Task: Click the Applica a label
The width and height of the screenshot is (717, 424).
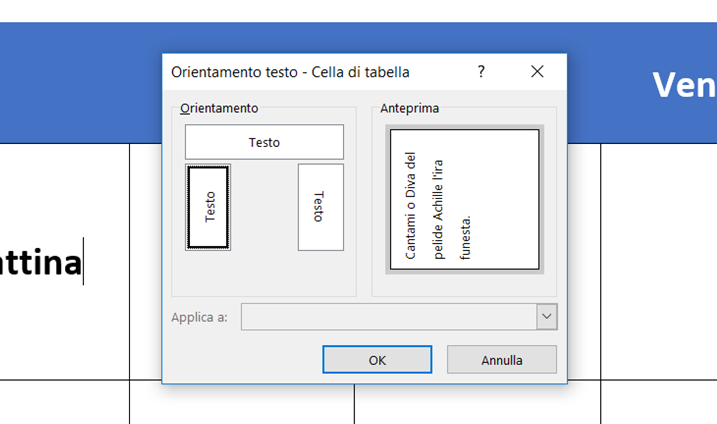Action: (199, 317)
